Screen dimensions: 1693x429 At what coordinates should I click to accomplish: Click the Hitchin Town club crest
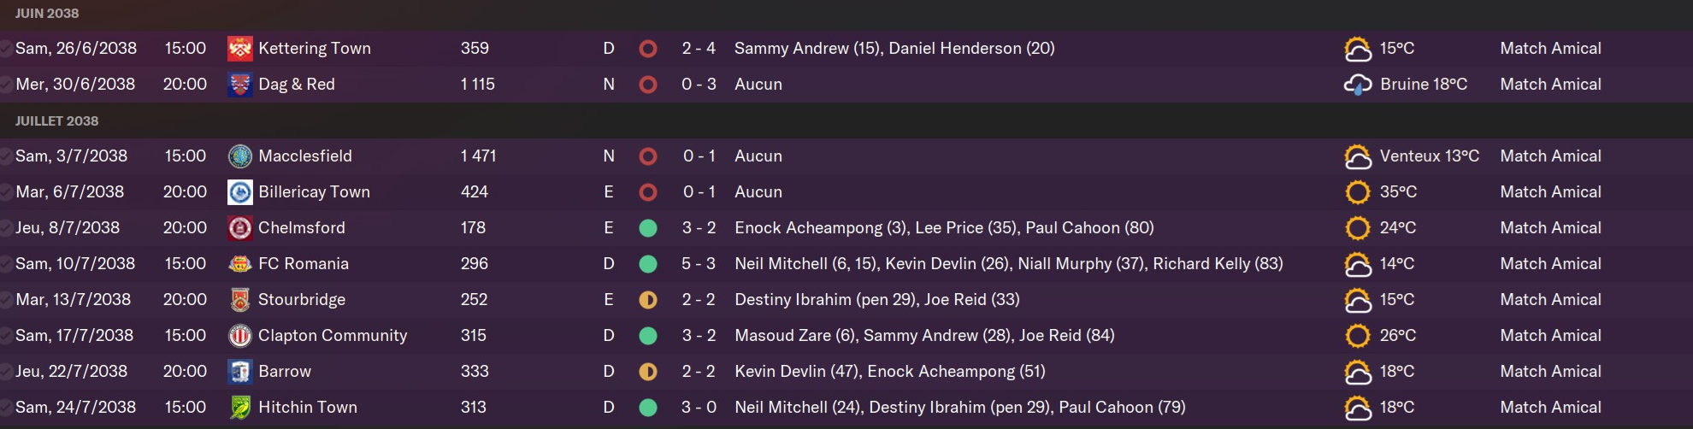239,408
